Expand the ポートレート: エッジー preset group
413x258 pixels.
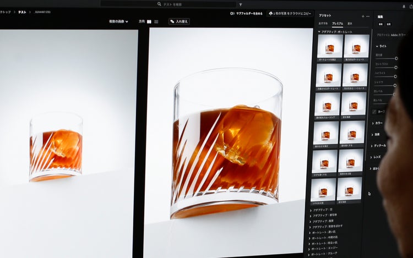point(309,249)
